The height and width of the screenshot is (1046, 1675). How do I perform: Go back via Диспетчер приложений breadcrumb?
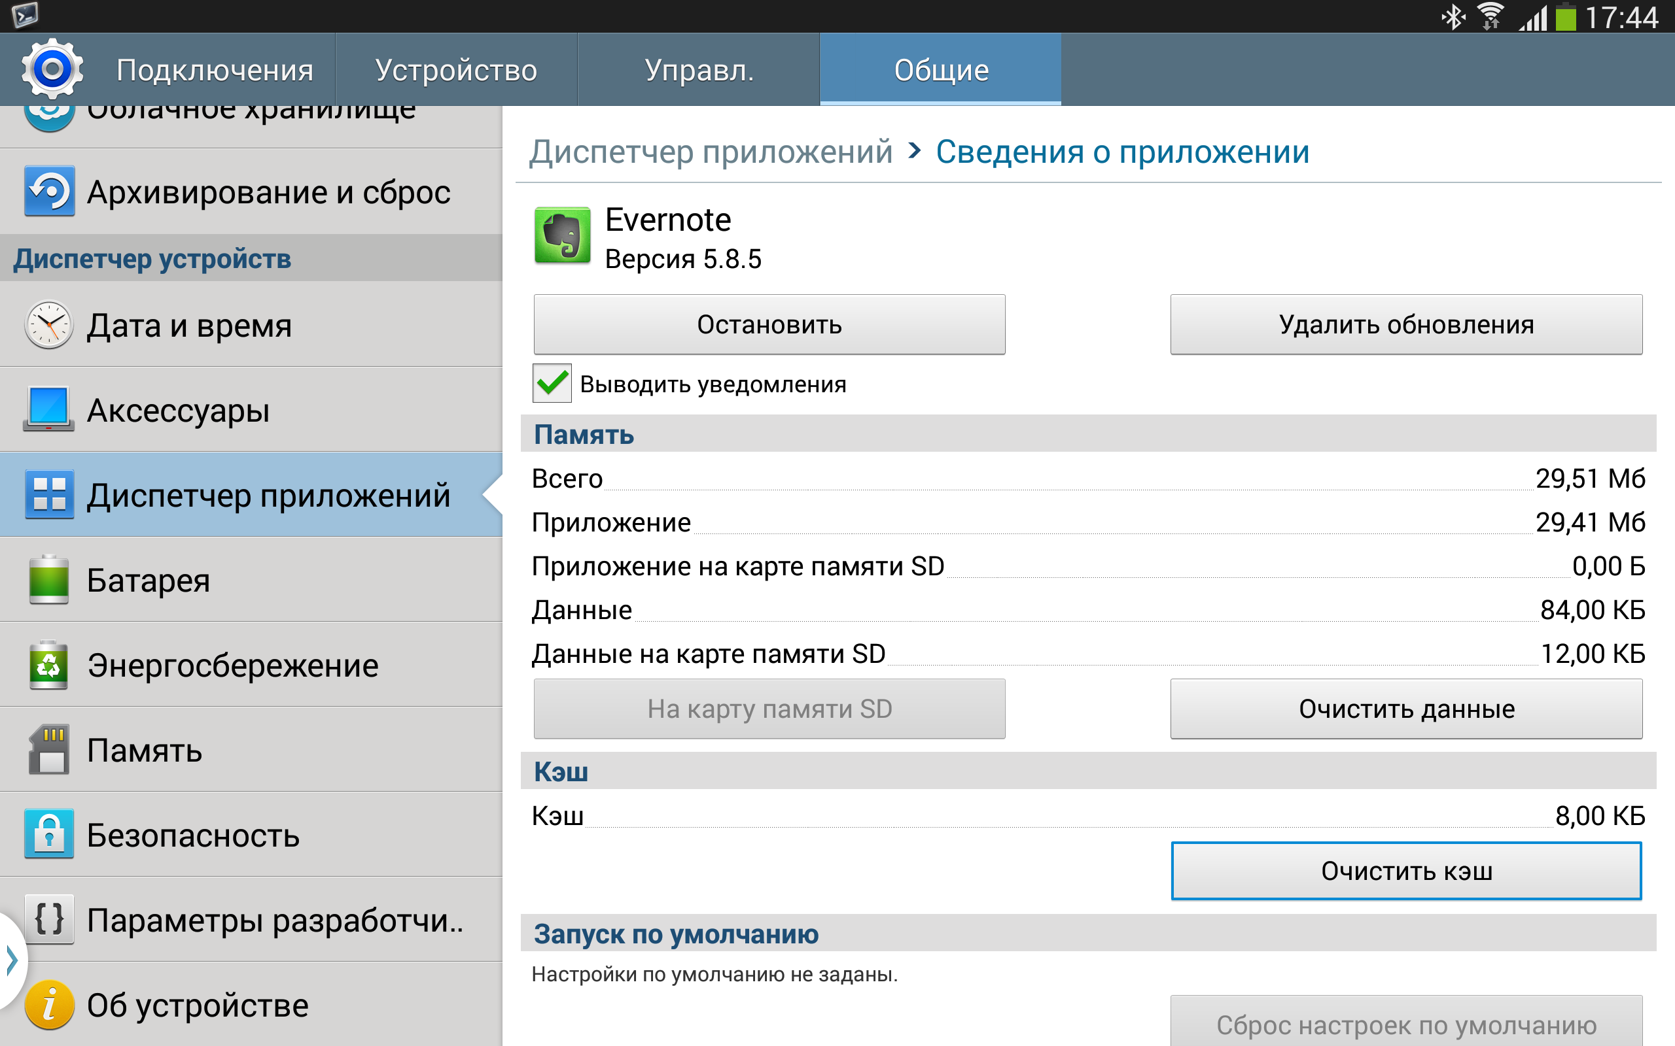(x=711, y=152)
